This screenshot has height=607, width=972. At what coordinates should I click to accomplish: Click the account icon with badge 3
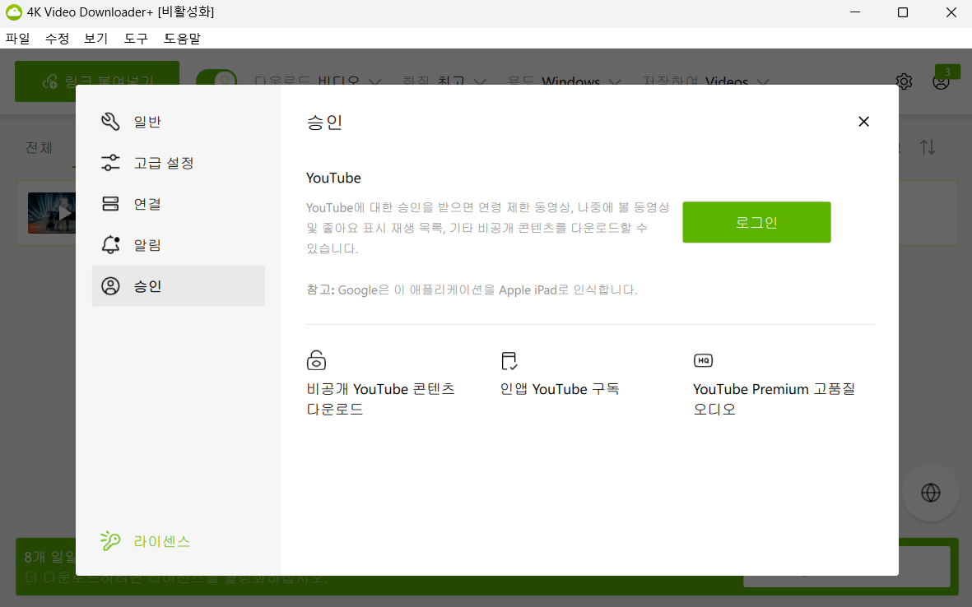click(x=941, y=81)
